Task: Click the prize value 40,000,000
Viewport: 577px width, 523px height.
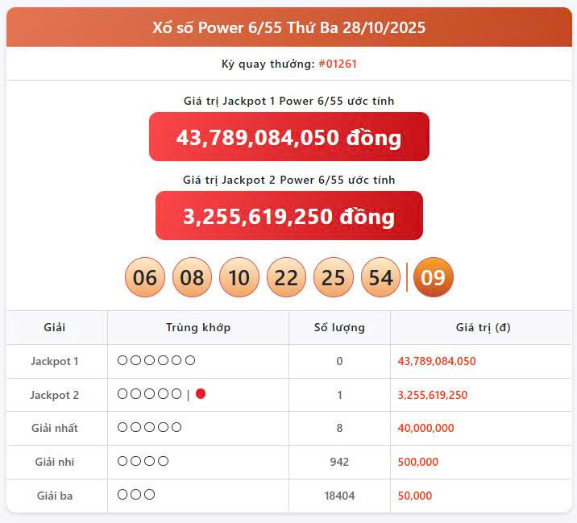Action: tap(425, 428)
